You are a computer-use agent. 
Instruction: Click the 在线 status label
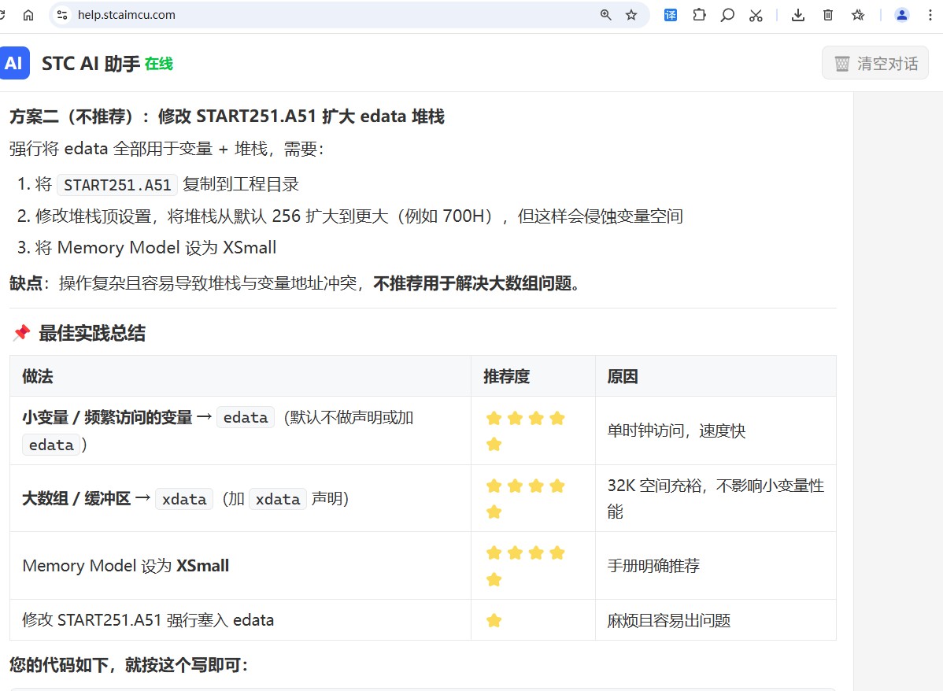[159, 64]
